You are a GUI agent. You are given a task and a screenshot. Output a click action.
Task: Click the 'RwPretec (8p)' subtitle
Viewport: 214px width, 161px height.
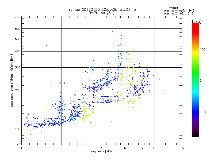pyautogui.click(x=101, y=13)
